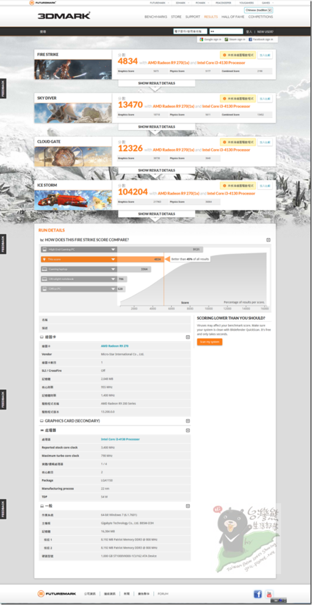This screenshot has width=312, height=605.
Task: Open the Fire Strike thumbnail image
Action: click(x=73, y=69)
